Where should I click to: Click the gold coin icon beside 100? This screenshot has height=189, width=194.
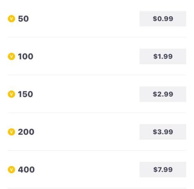pyautogui.click(x=11, y=56)
